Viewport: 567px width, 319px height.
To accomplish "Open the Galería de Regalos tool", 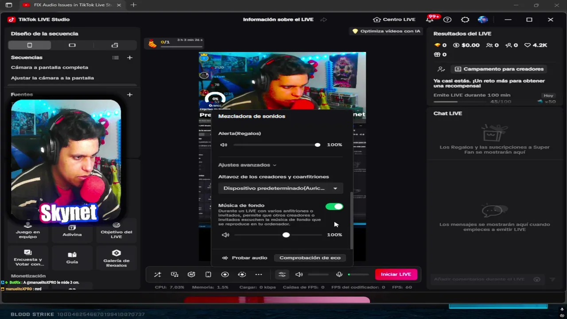I will [117, 257].
